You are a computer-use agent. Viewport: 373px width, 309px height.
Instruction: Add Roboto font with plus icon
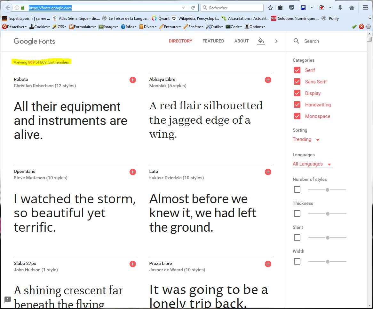point(133,80)
